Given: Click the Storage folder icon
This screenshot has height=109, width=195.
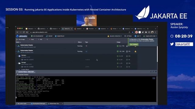Looking at the screenshot, I should (19, 63).
